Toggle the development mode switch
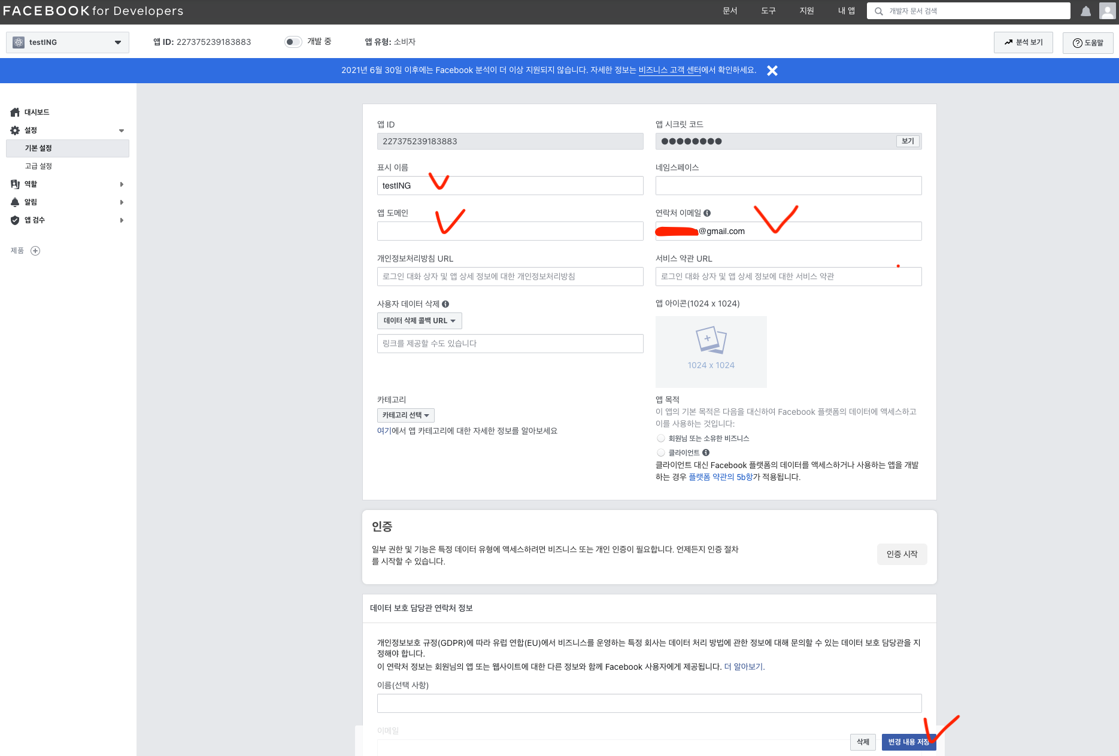 (x=293, y=42)
